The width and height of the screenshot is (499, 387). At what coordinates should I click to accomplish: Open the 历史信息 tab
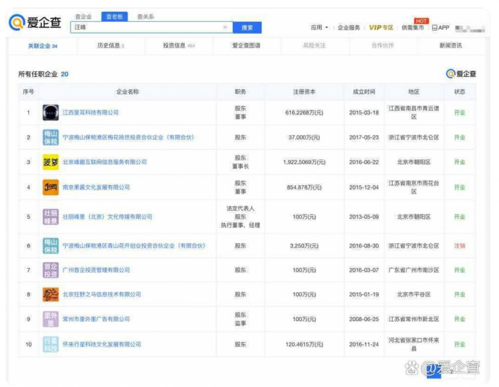111,46
